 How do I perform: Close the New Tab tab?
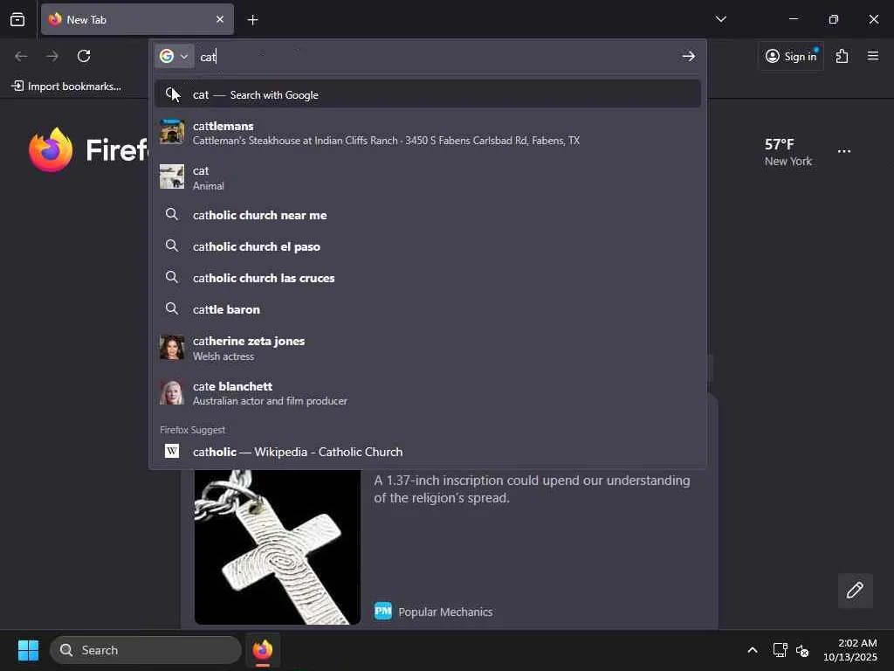(x=220, y=19)
